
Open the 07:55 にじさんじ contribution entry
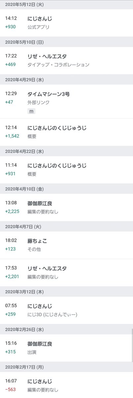coord(66,310)
